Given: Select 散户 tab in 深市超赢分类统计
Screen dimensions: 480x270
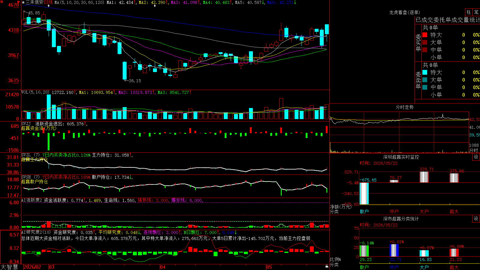Looking at the screenshot, I should pyautogui.click(x=364, y=267).
